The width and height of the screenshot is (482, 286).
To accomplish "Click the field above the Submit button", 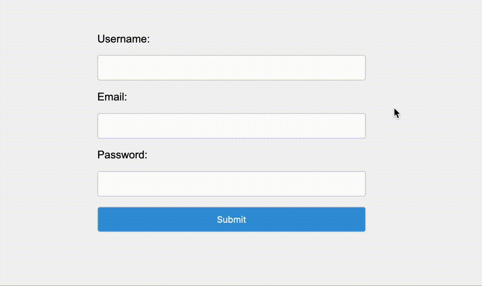I will (x=231, y=184).
